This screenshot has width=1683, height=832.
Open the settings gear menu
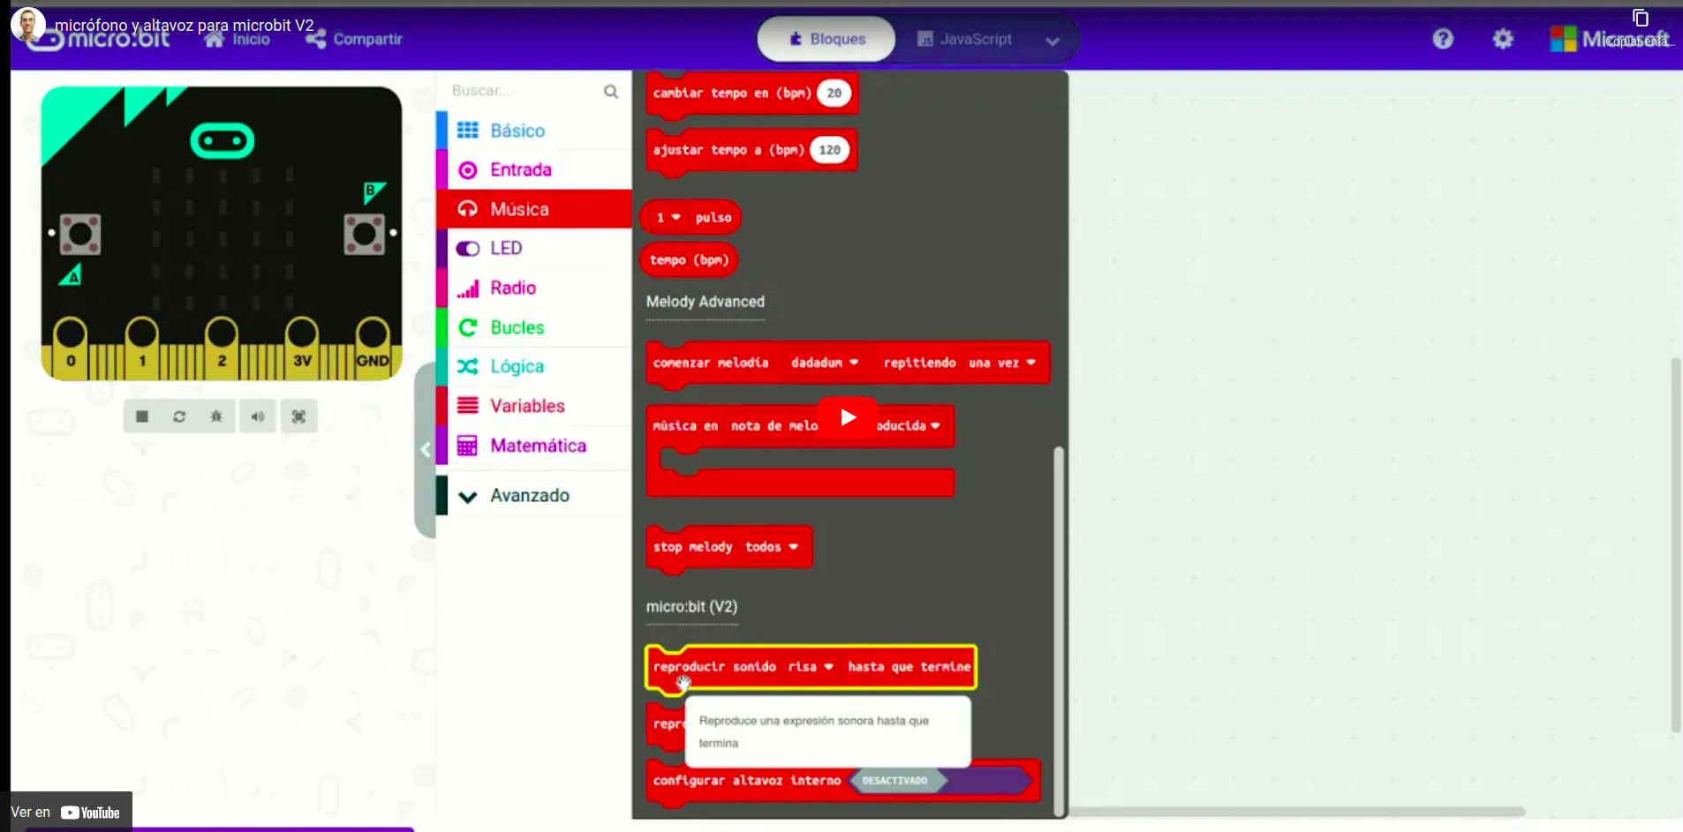(x=1502, y=39)
